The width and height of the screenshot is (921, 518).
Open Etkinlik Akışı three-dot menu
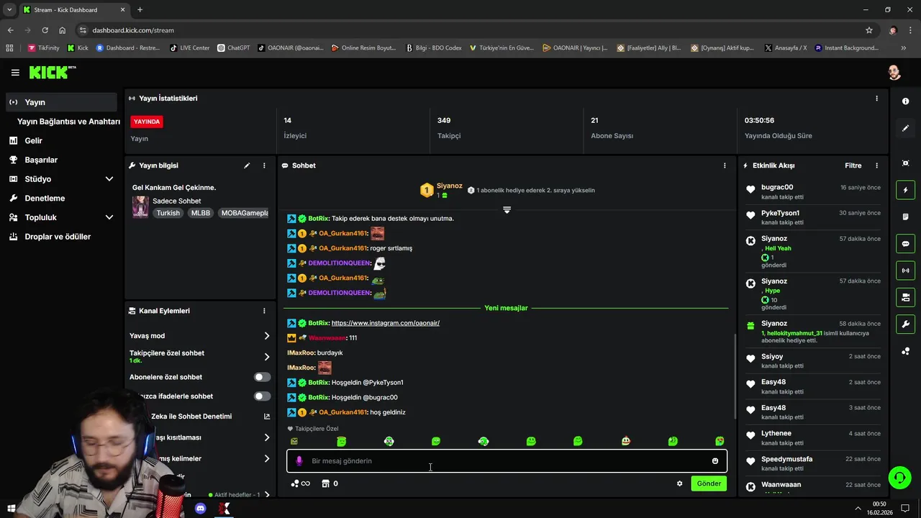click(x=876, y=165)
